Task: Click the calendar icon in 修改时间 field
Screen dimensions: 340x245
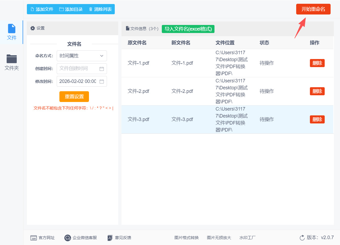Action: pyautogui.click(x=102, y=82)
